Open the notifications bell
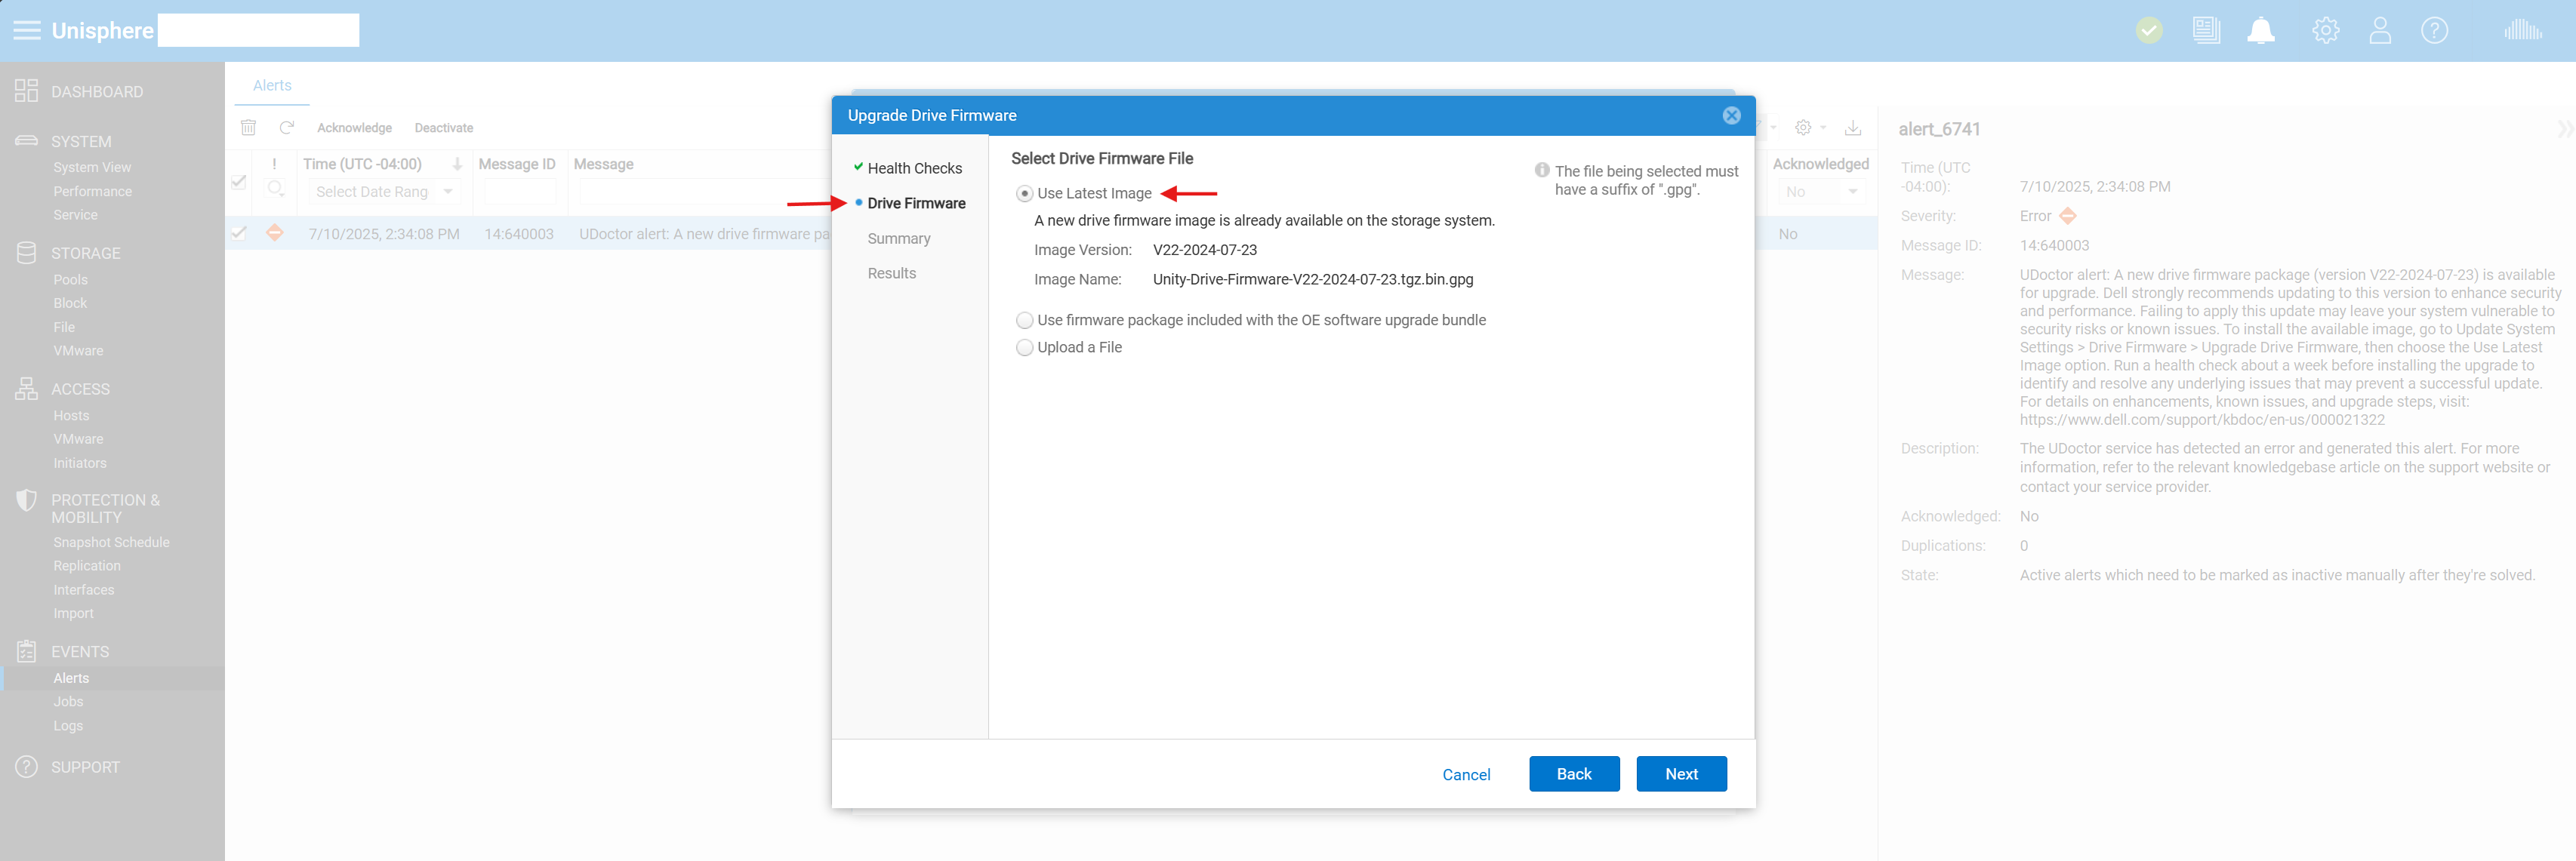 click(x=2262, y=30)
